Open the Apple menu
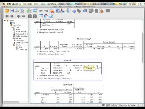Viewport: 145px width, 109px height. tap(4, 4)
